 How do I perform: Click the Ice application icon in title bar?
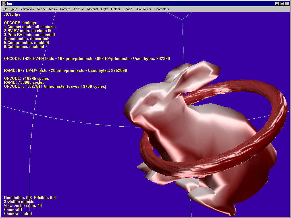(4, 3)
